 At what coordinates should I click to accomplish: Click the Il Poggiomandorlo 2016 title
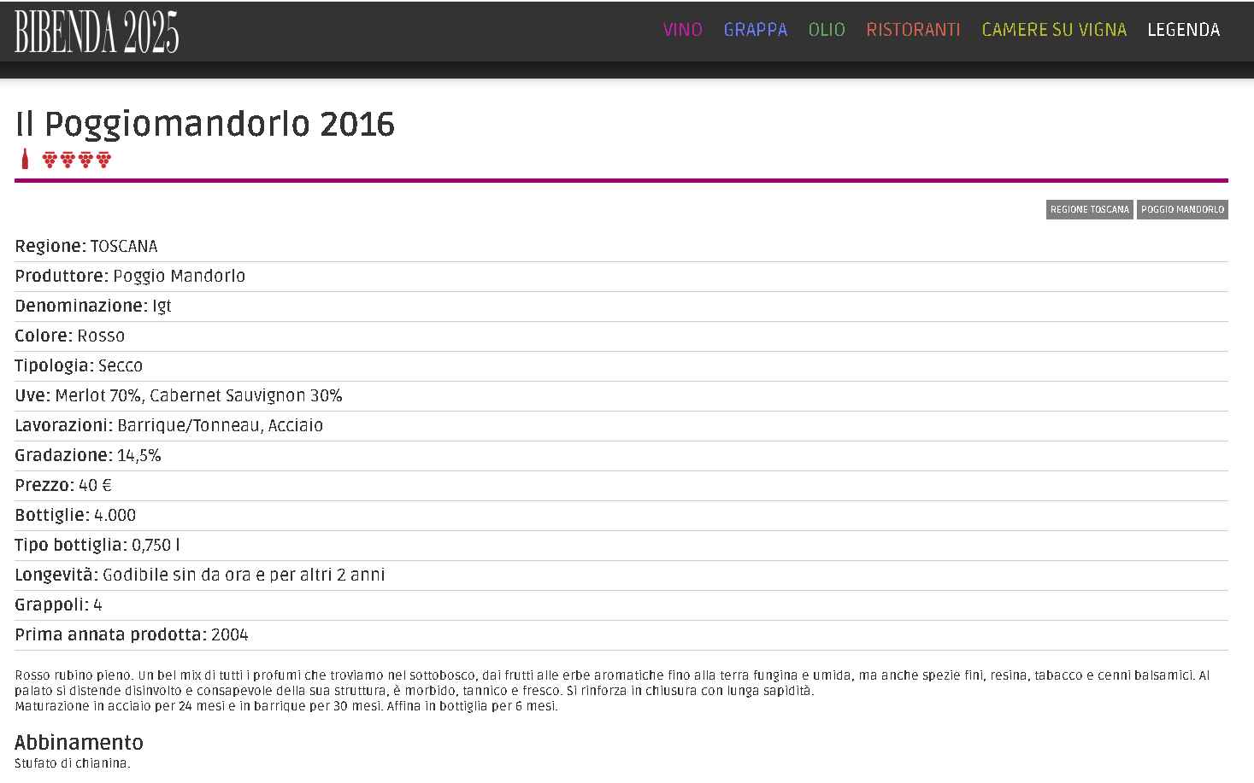(205, 125)
